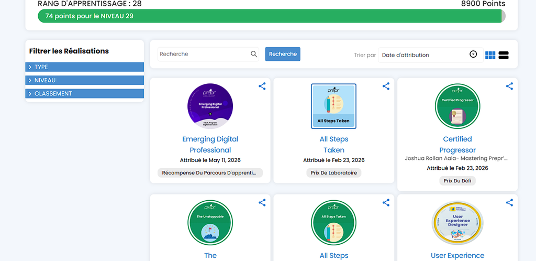Image resolution: width=536 pixels, height=261 pixels.
Task: Click 8900 Points text
Action: point(483,4)
